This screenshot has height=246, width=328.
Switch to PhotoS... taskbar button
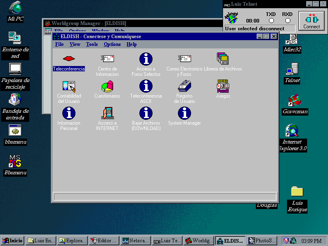coord(262,241)
